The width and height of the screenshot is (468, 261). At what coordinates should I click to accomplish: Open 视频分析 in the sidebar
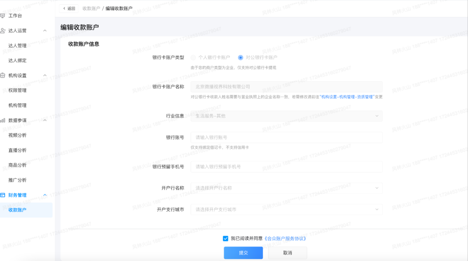coord(17,135)
